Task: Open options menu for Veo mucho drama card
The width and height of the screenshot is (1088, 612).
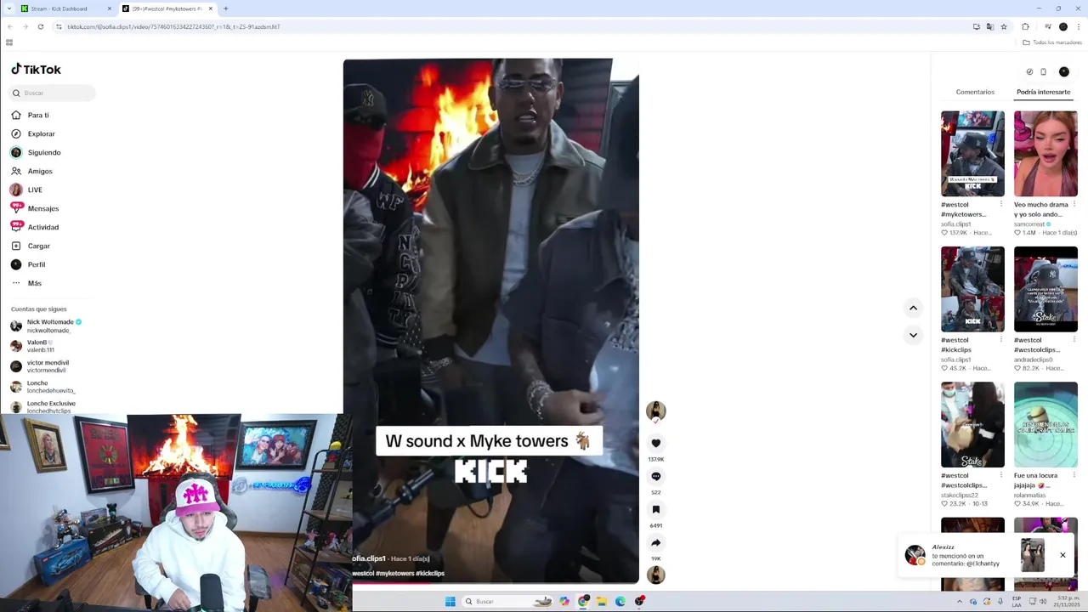Action: pyautogui.click(x=1074, y=204)
